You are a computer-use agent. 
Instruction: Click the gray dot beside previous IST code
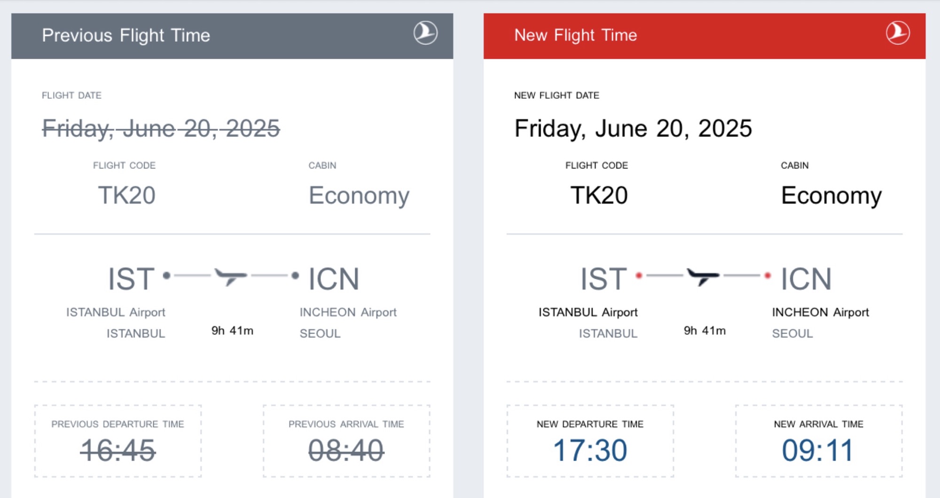[166, 276]
